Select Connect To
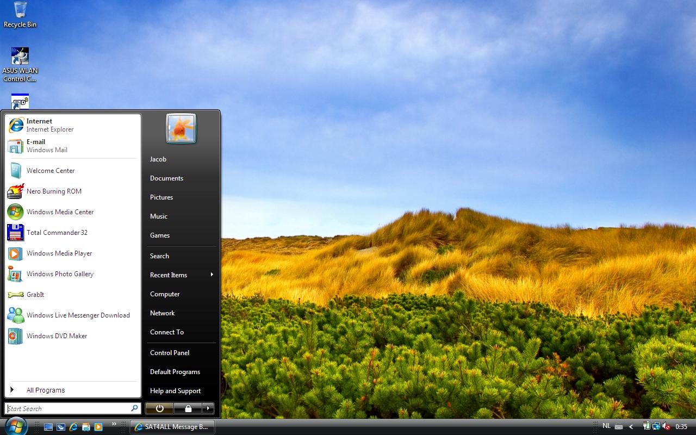This screenshot has height=435, width=696. pyautogui.click(x=181, y=332)
